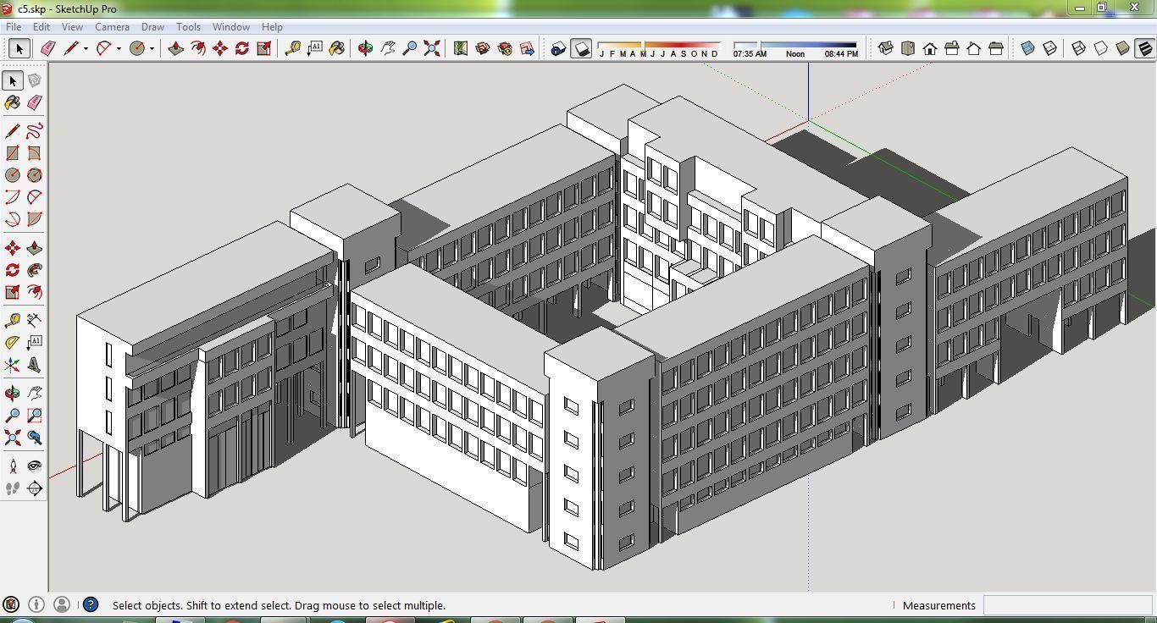Select the 3D Text tool
The width and height of the screenshot is (1157, 623).
[x=35, y=365]
